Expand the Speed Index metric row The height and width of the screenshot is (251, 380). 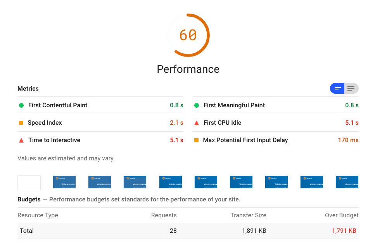coord(100,123)
